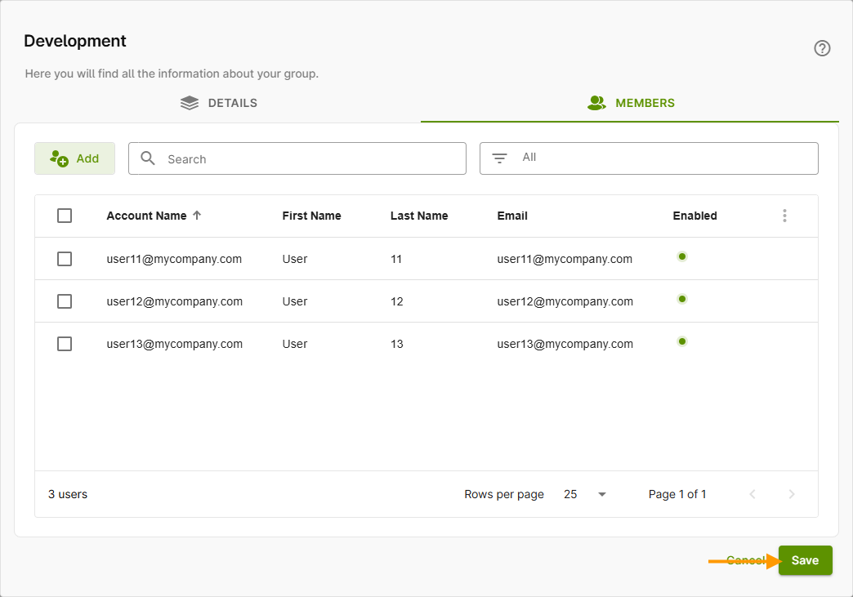
Task: Click the last name cell 12
Action: [x=396, y=301]
